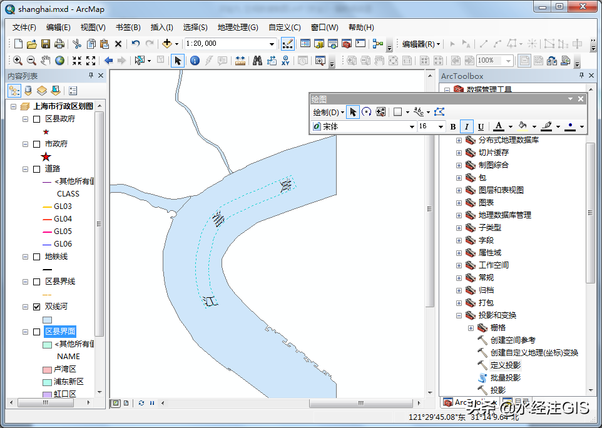Open the map scale dropdown
The width and height of the screenshot is (602, 428).
(x=272, y=44)
